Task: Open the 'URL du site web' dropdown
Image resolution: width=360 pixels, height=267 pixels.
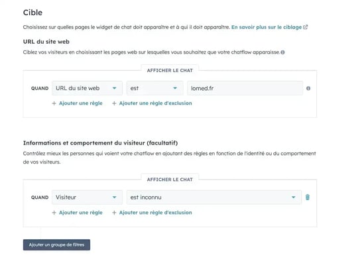Action: (87, 88)
